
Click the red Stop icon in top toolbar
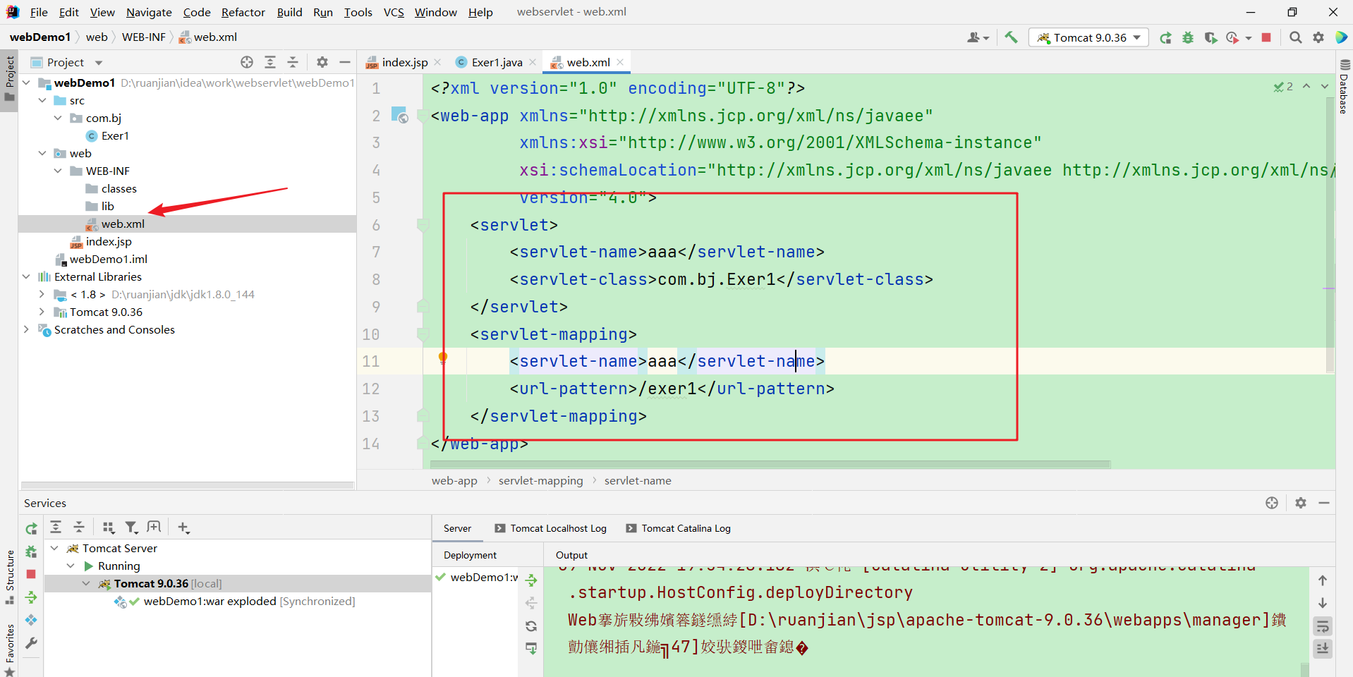tap(1266, 37)
